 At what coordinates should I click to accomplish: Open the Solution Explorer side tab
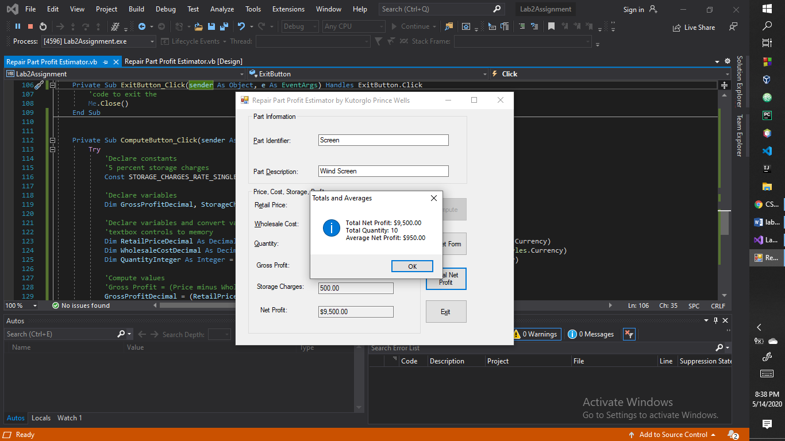click(x=740, y=82)
